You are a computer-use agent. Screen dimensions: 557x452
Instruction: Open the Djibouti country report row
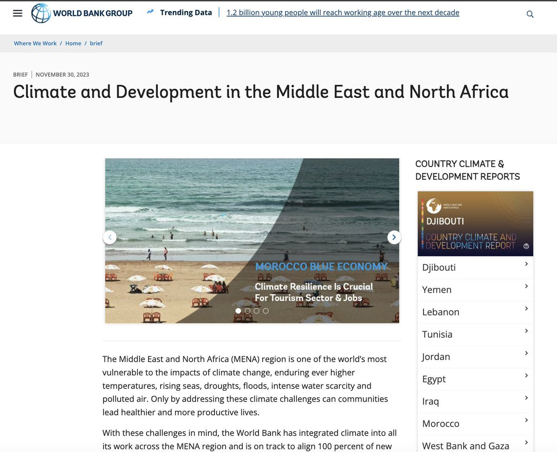coord(475,267)
